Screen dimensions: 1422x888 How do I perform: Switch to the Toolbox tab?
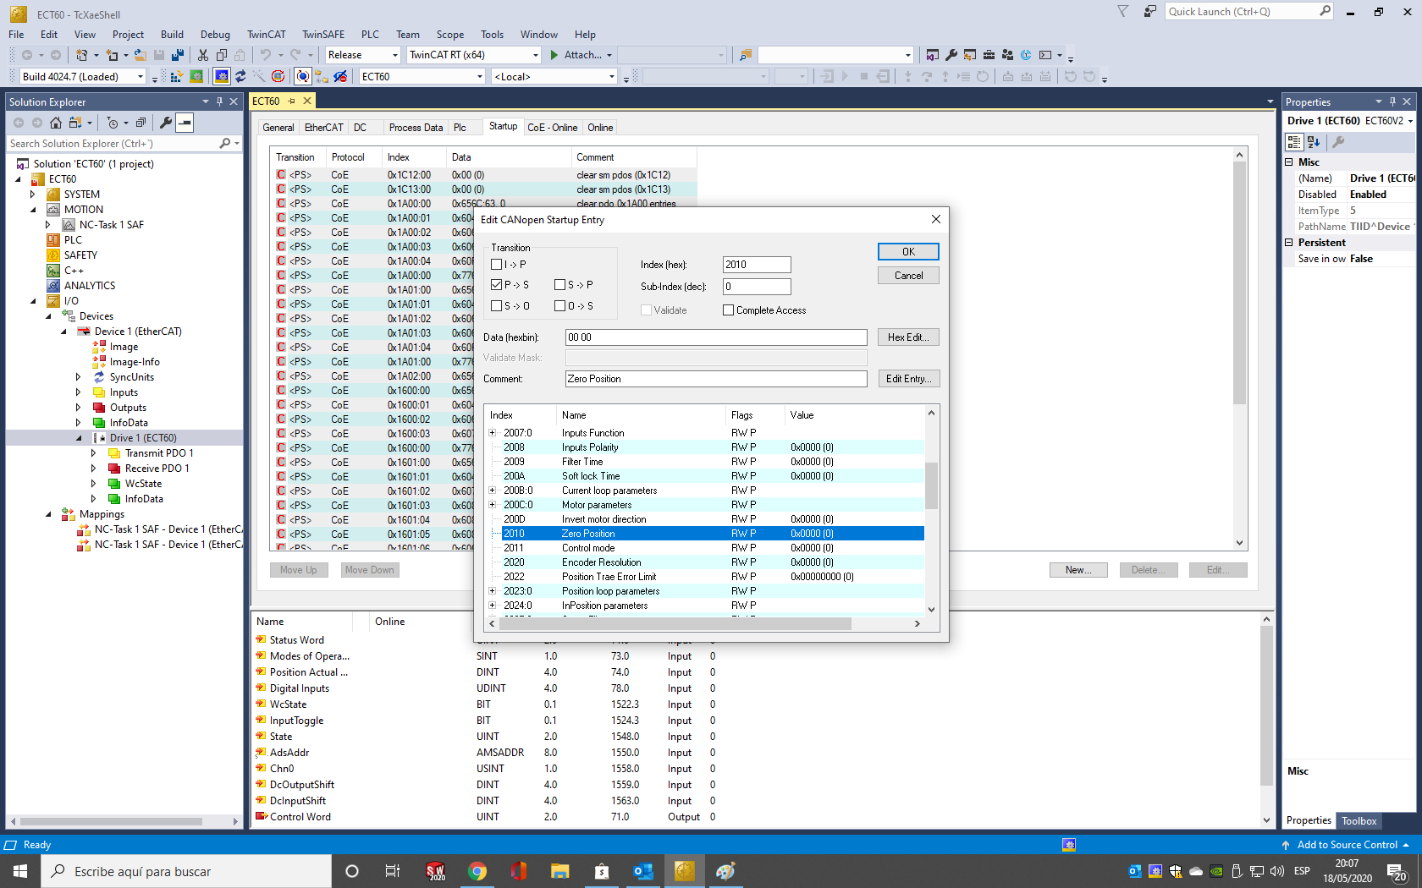coord(1359,820)
